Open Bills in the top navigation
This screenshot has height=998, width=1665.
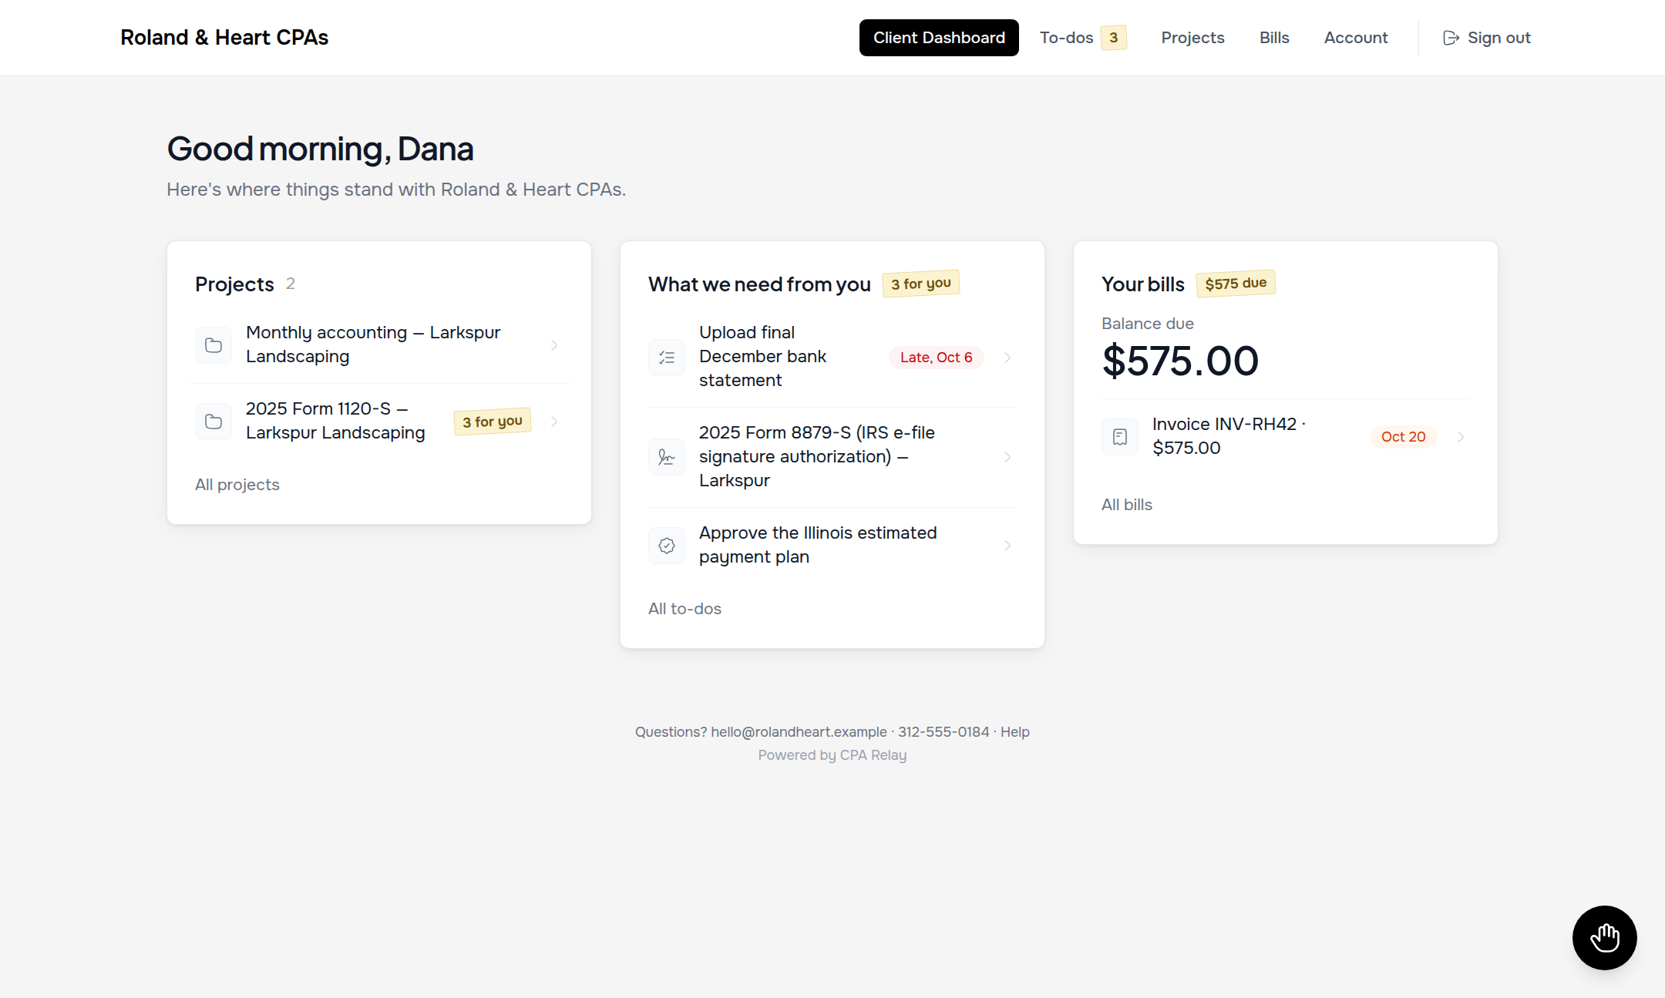(1274, 38)
